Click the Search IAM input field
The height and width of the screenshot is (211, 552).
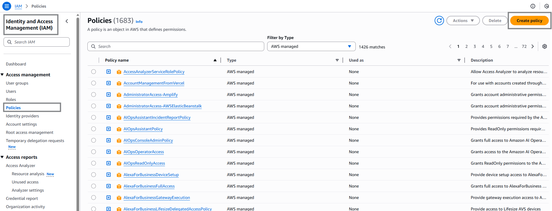(36, 42)
